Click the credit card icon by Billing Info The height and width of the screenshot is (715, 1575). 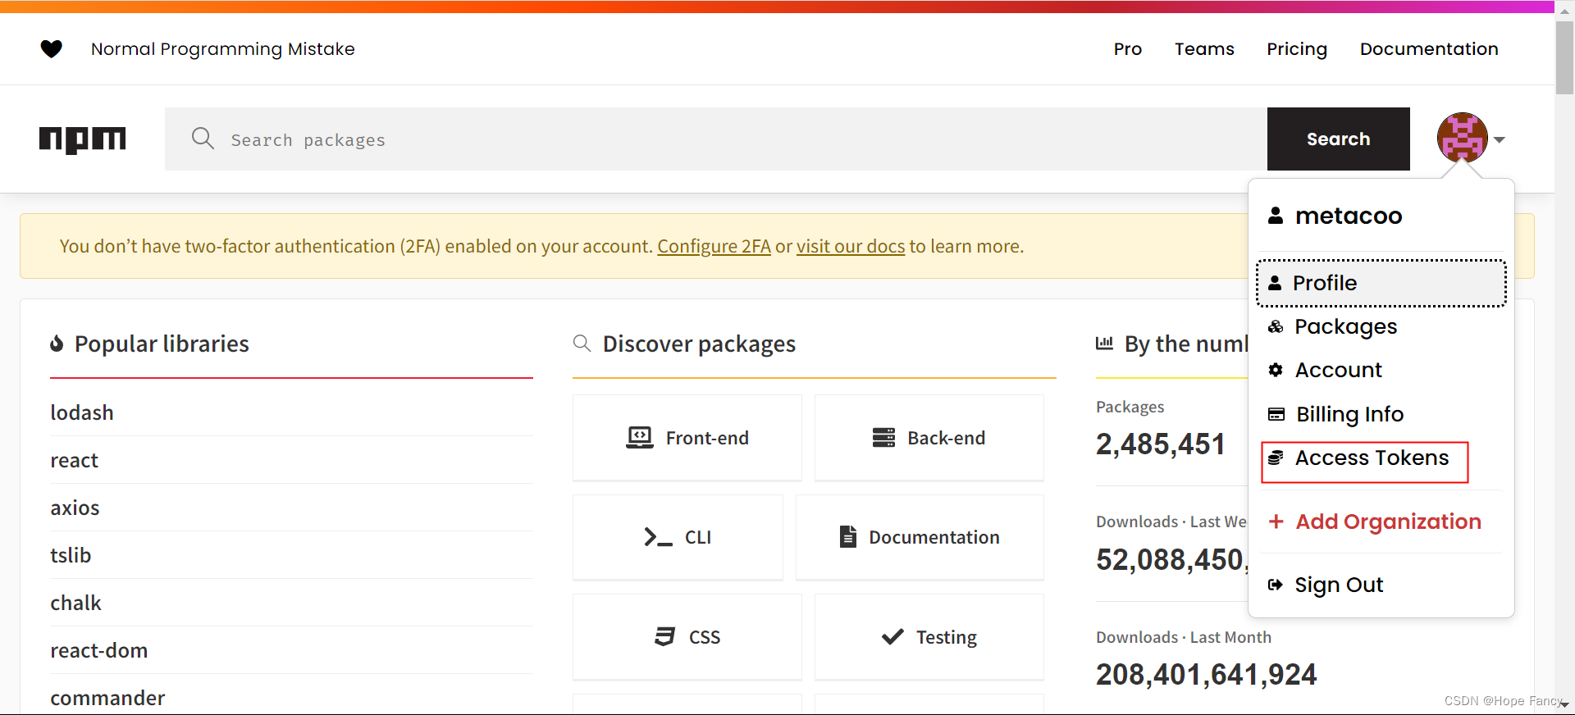(1276, 414)
